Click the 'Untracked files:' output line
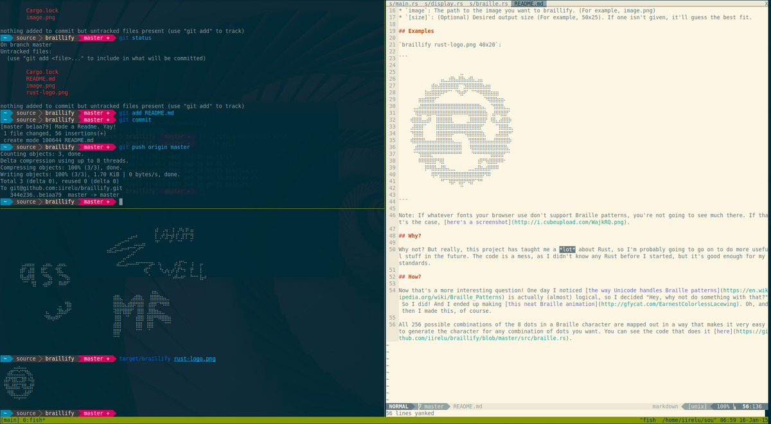Screen dimensions: 771x424 tap(26, 51)
